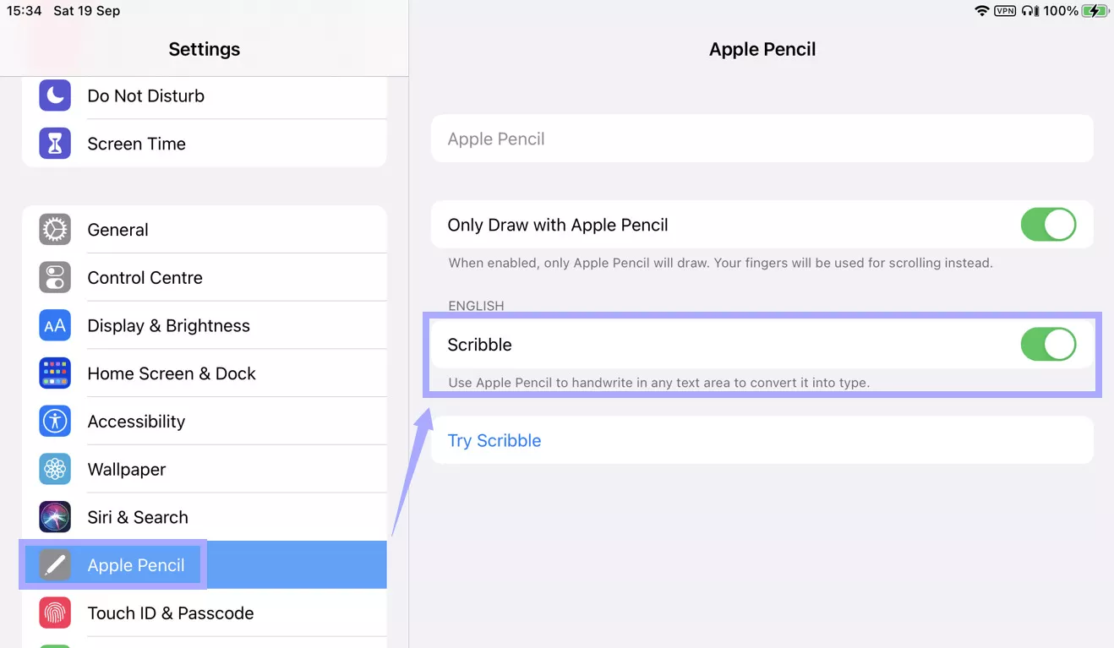The height and width of the screenshot is (648, 1114).
Task: Open Touch ID & Passcode settings
Action: coord(171,613)
